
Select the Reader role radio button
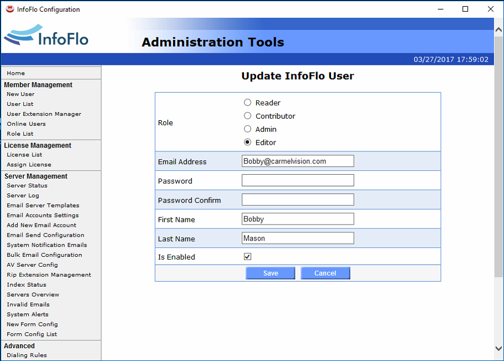[x=248, y=103]
